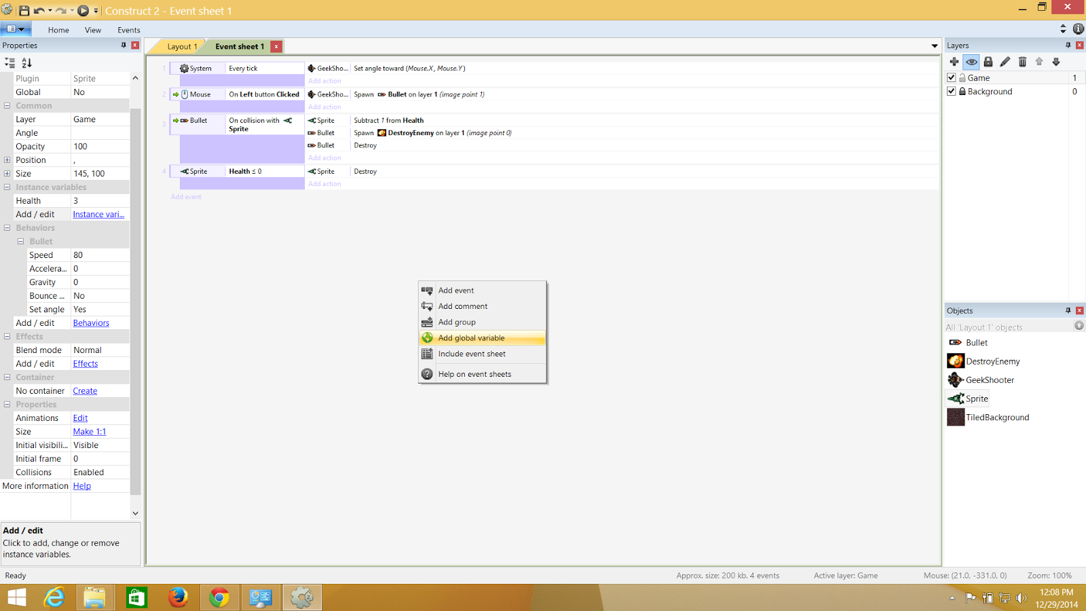Open Chrome from the taskbar
The image size is (1086, 611).
pos(219,597)
